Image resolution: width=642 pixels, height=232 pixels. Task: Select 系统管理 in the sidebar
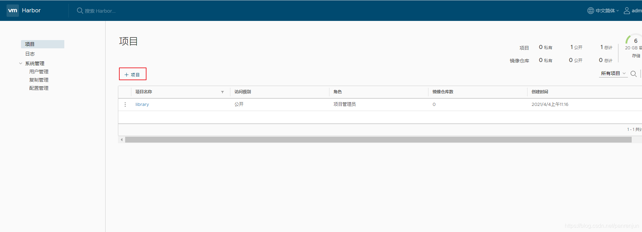click(35, 63)
